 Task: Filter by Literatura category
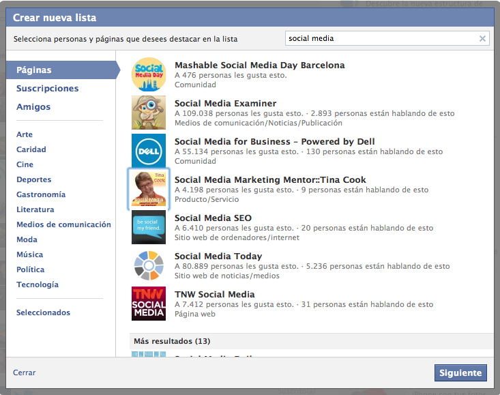click(35, 209)
